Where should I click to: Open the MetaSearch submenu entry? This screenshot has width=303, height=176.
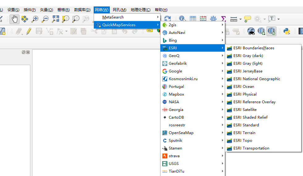(x=127, y=17)
